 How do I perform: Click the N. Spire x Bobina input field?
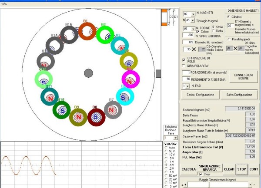coord(188,35)
